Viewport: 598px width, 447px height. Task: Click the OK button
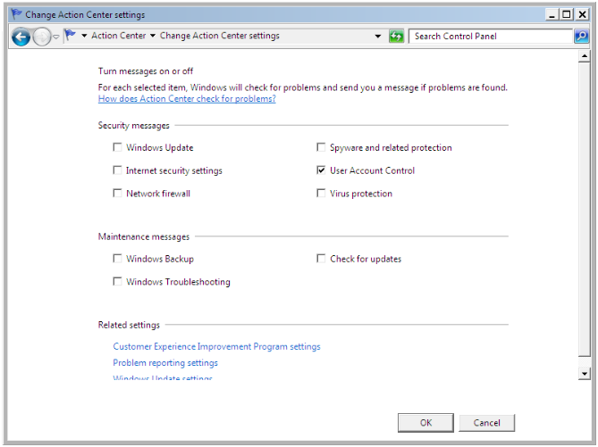(x=425, y=423)
